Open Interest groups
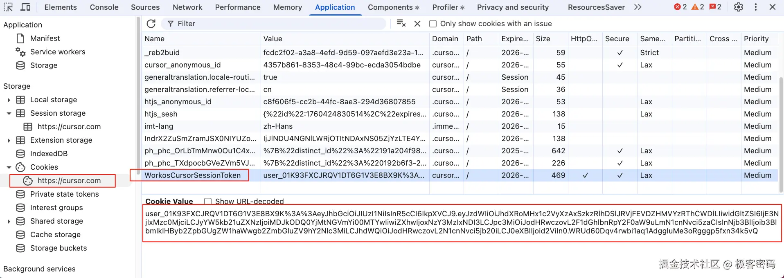This screenshot has height=278, width=784. click(x=56, y=208)
